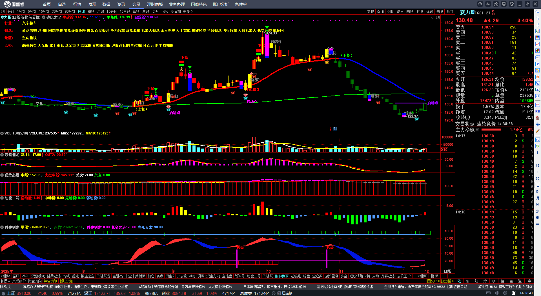Viewport: 541px width, 296px height.
Task: Toggle the left panel icon beside 分时
Action: coord(3,12)
